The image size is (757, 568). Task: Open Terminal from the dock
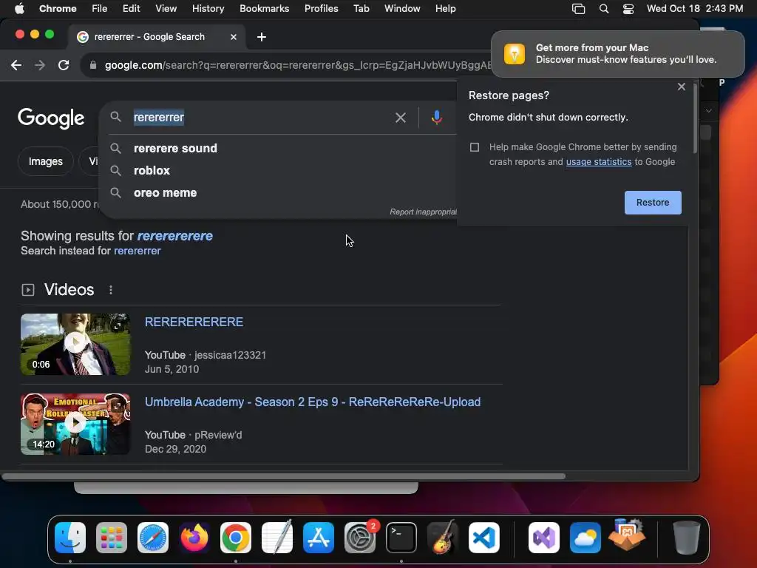pos(401,538)
